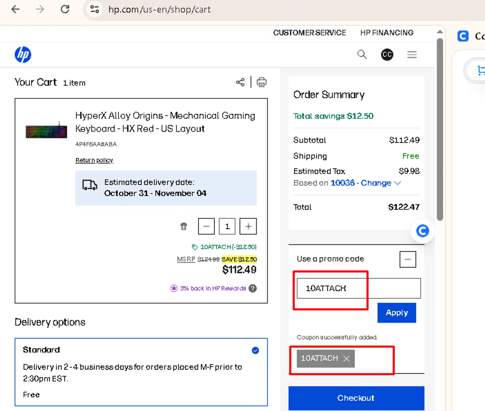
Task: Decrease keyboard quantity with minus button
Action: 206,226
